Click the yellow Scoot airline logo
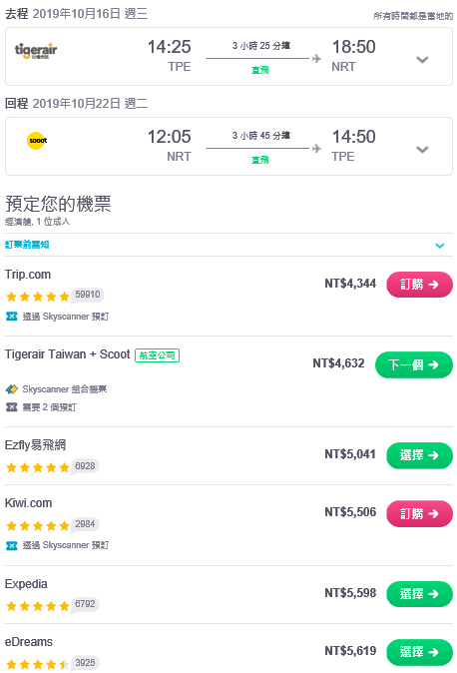The image size is (457, 673). point(37,141)
